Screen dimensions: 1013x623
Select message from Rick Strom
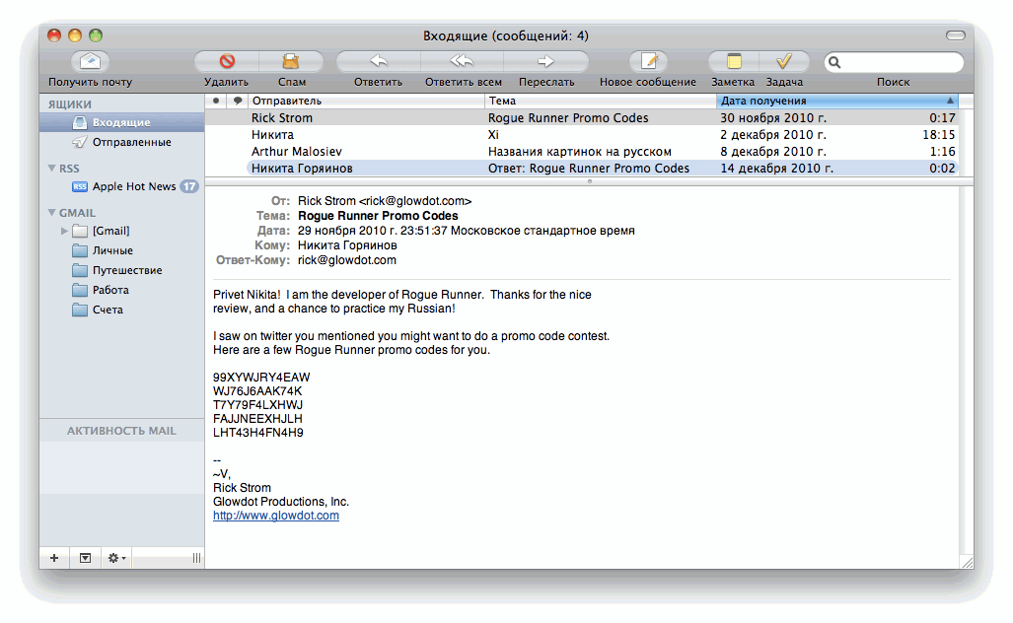[x=581, y=117]
